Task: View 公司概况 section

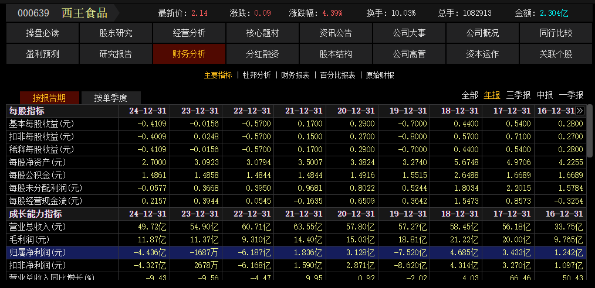Action: [482, 33]
